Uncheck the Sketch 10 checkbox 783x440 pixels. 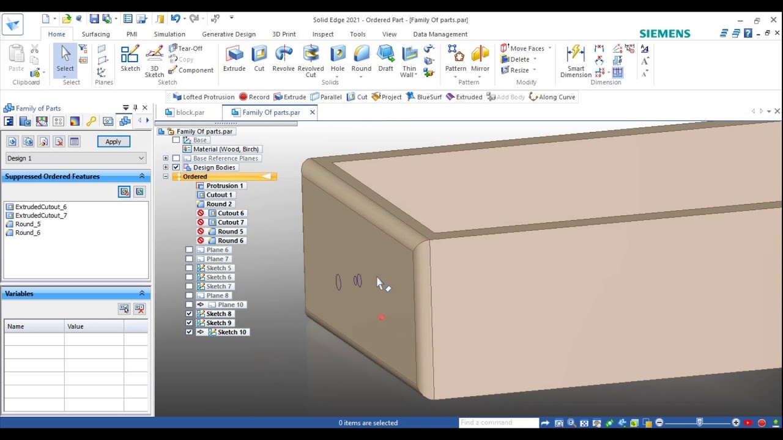pyautogui.click(x=189, y=332)
